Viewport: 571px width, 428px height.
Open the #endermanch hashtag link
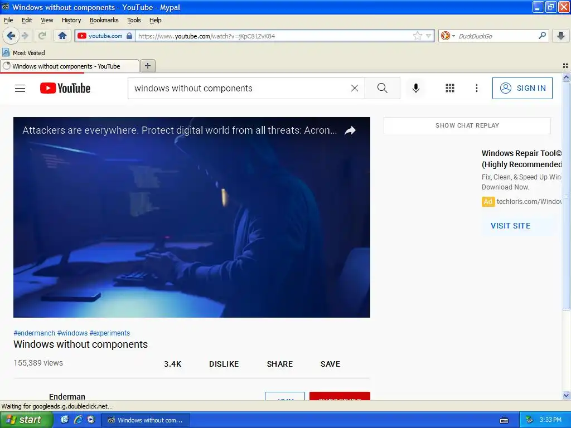pos(34,333)
